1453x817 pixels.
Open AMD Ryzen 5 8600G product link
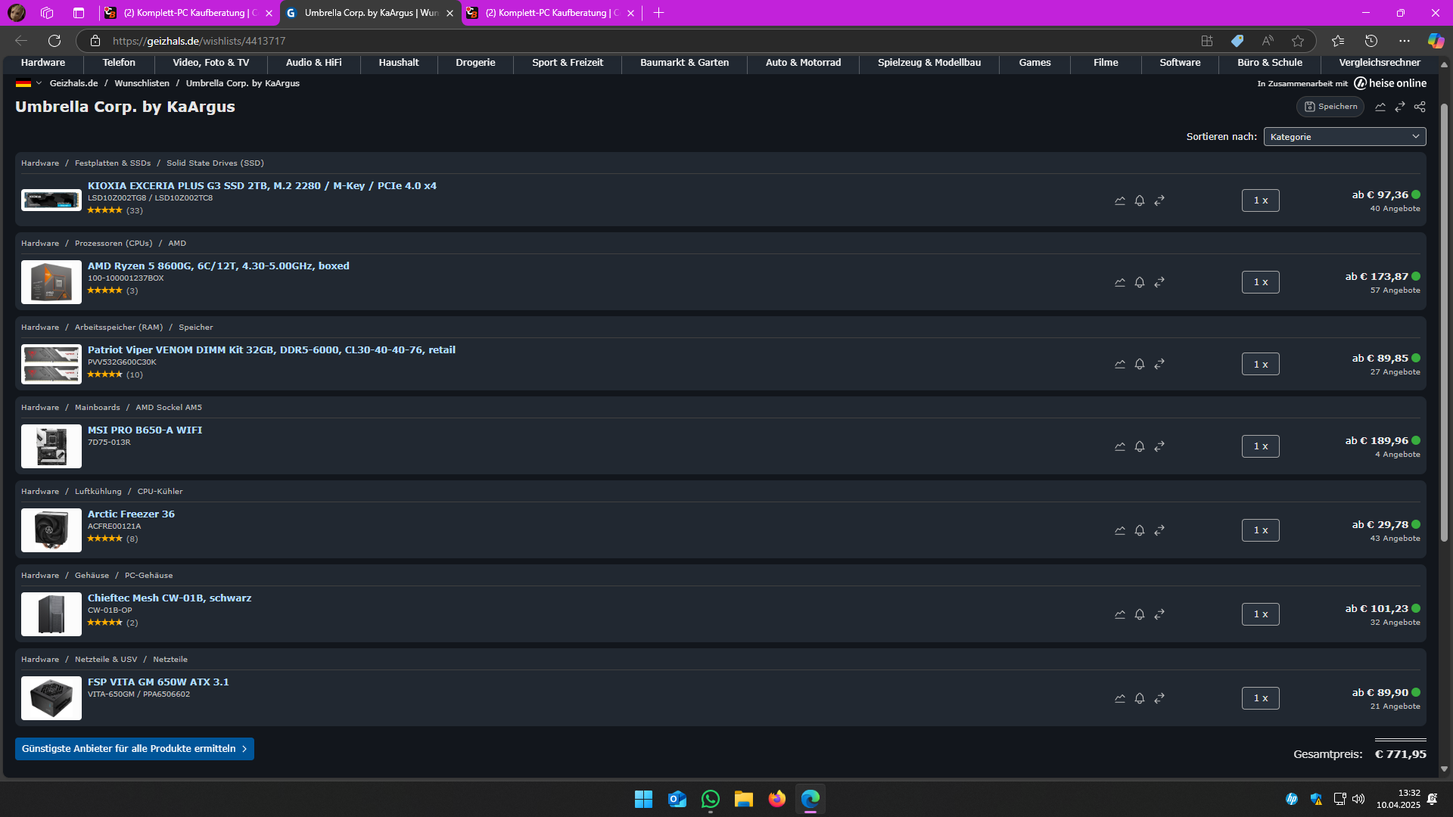coord(218,266)
